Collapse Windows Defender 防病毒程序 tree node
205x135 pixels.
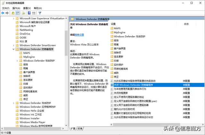point(13,49)
